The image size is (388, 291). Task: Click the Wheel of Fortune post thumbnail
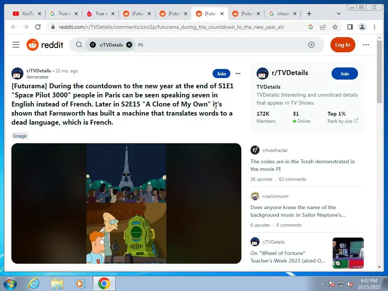pos(348,253)
